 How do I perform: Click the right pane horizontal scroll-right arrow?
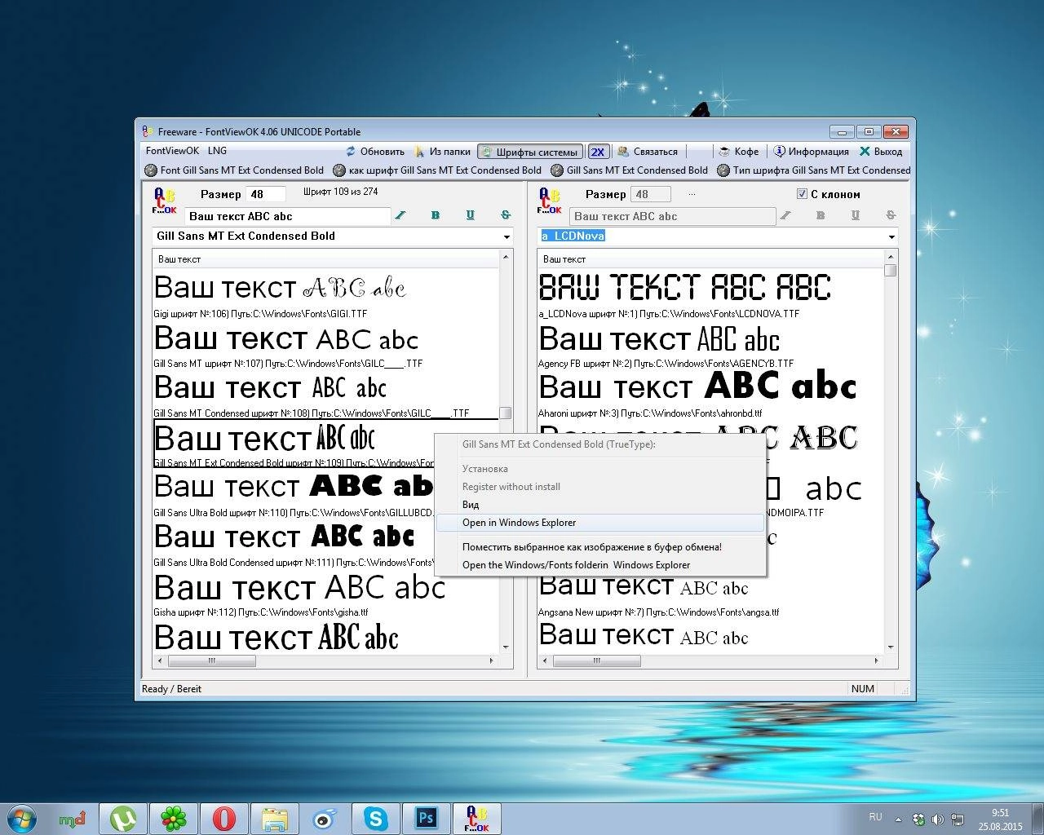[877, 660]
